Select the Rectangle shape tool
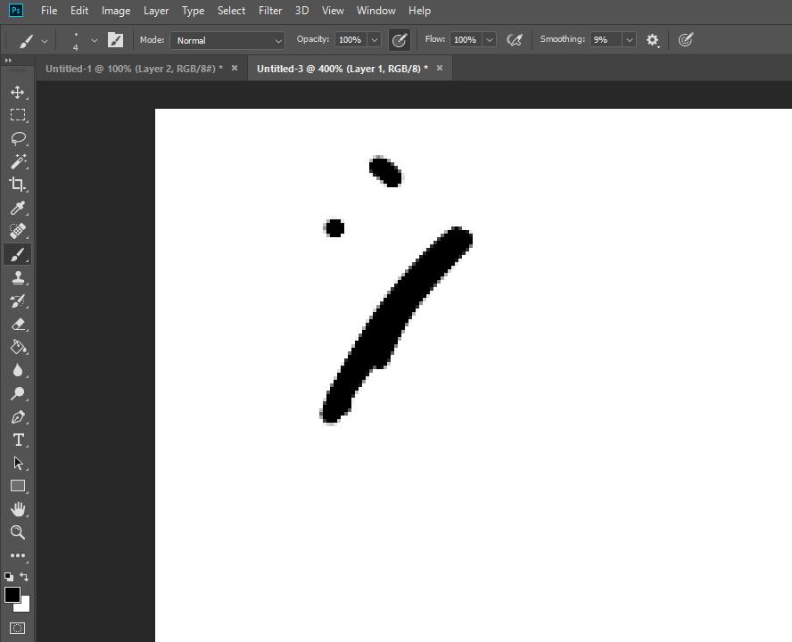This screenshot has width=792, height=642. tap(18, 486)
